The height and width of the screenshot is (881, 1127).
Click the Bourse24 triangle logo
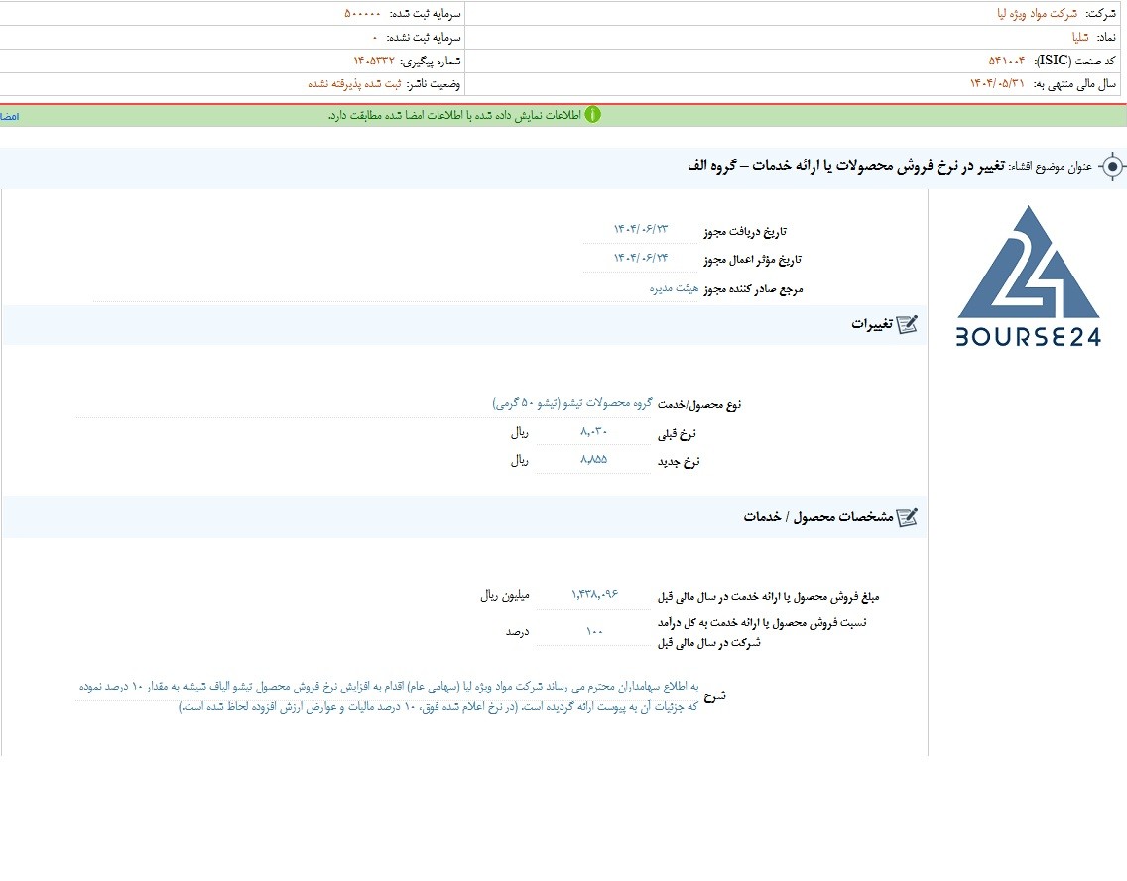click(x=1029, y=263)
